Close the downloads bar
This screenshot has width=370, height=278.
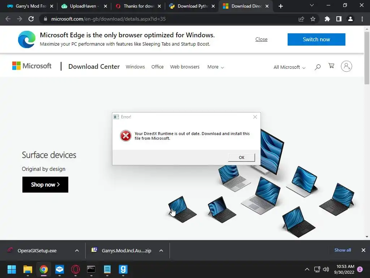pos(363,250)
